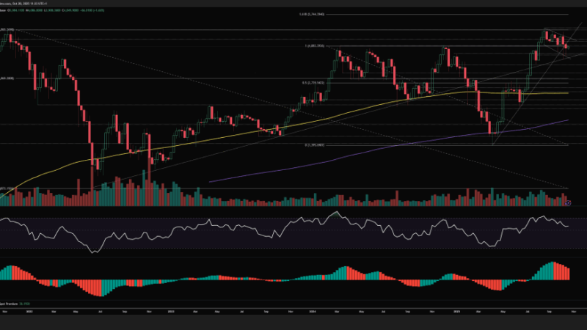This screenshot has width=587, height=330.
Task: Select the flag channel pattern at the recent high
Action: 555,37
